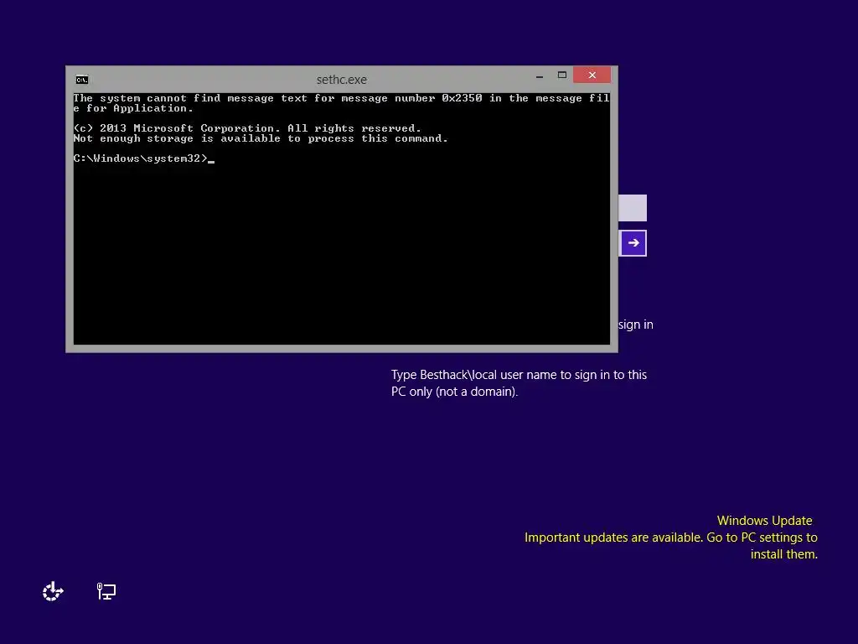Click the partially visible "sign in" link
The height and width of the screenshot is (644, 858).
pos(636,325)
